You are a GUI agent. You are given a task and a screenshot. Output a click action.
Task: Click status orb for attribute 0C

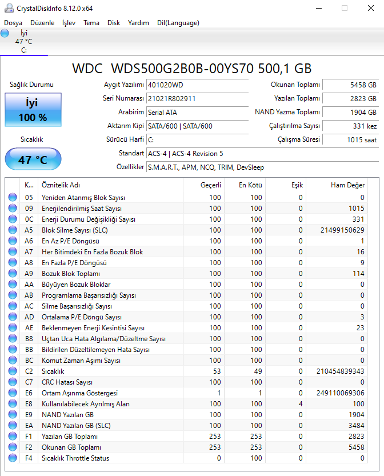point(13,219)
